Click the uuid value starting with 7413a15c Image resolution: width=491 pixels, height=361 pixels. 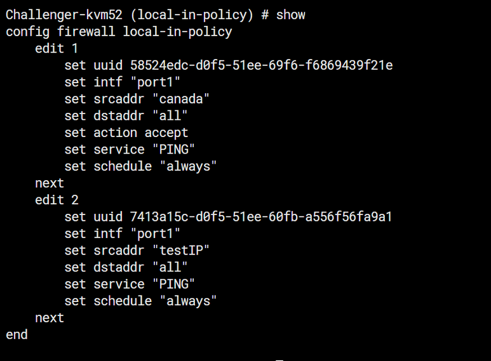tap(262, 217)
